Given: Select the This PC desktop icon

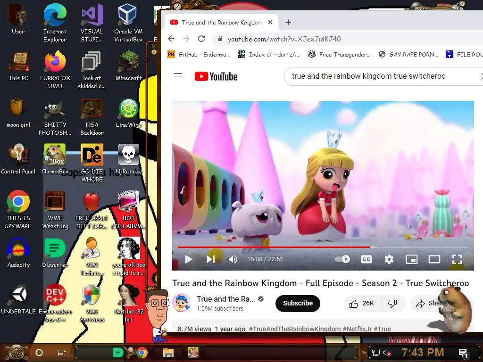Looking at the screenshot, I should click(18, 66).
